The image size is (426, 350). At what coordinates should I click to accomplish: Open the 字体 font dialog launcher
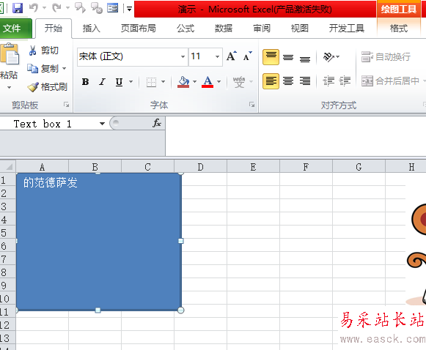coord(252,105)
